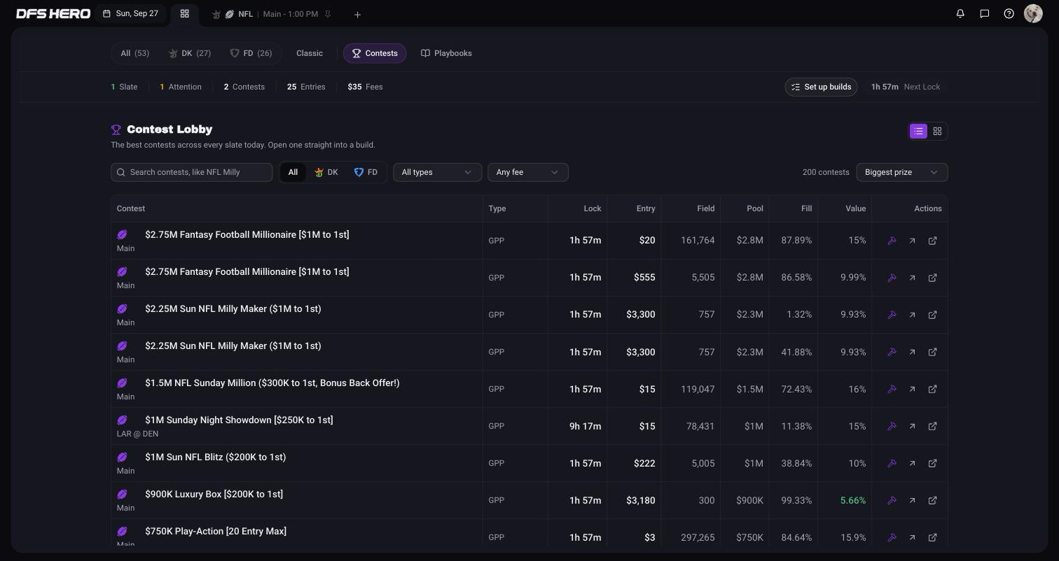1059x561 pixels.
Task: Focus the Search contests input field
Action: [191, 172]
